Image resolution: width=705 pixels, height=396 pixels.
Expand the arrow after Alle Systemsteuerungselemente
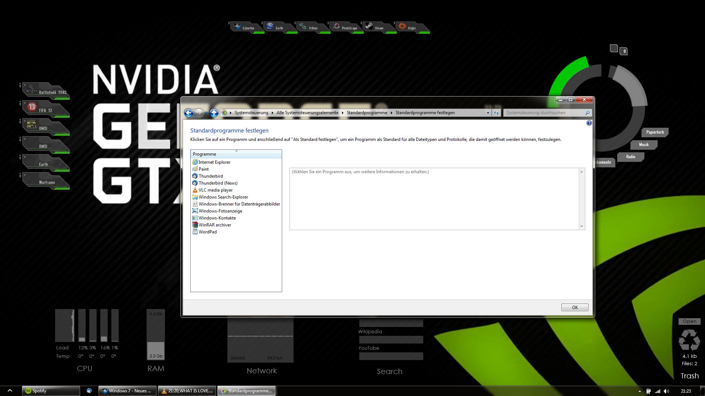pos(342,113)
